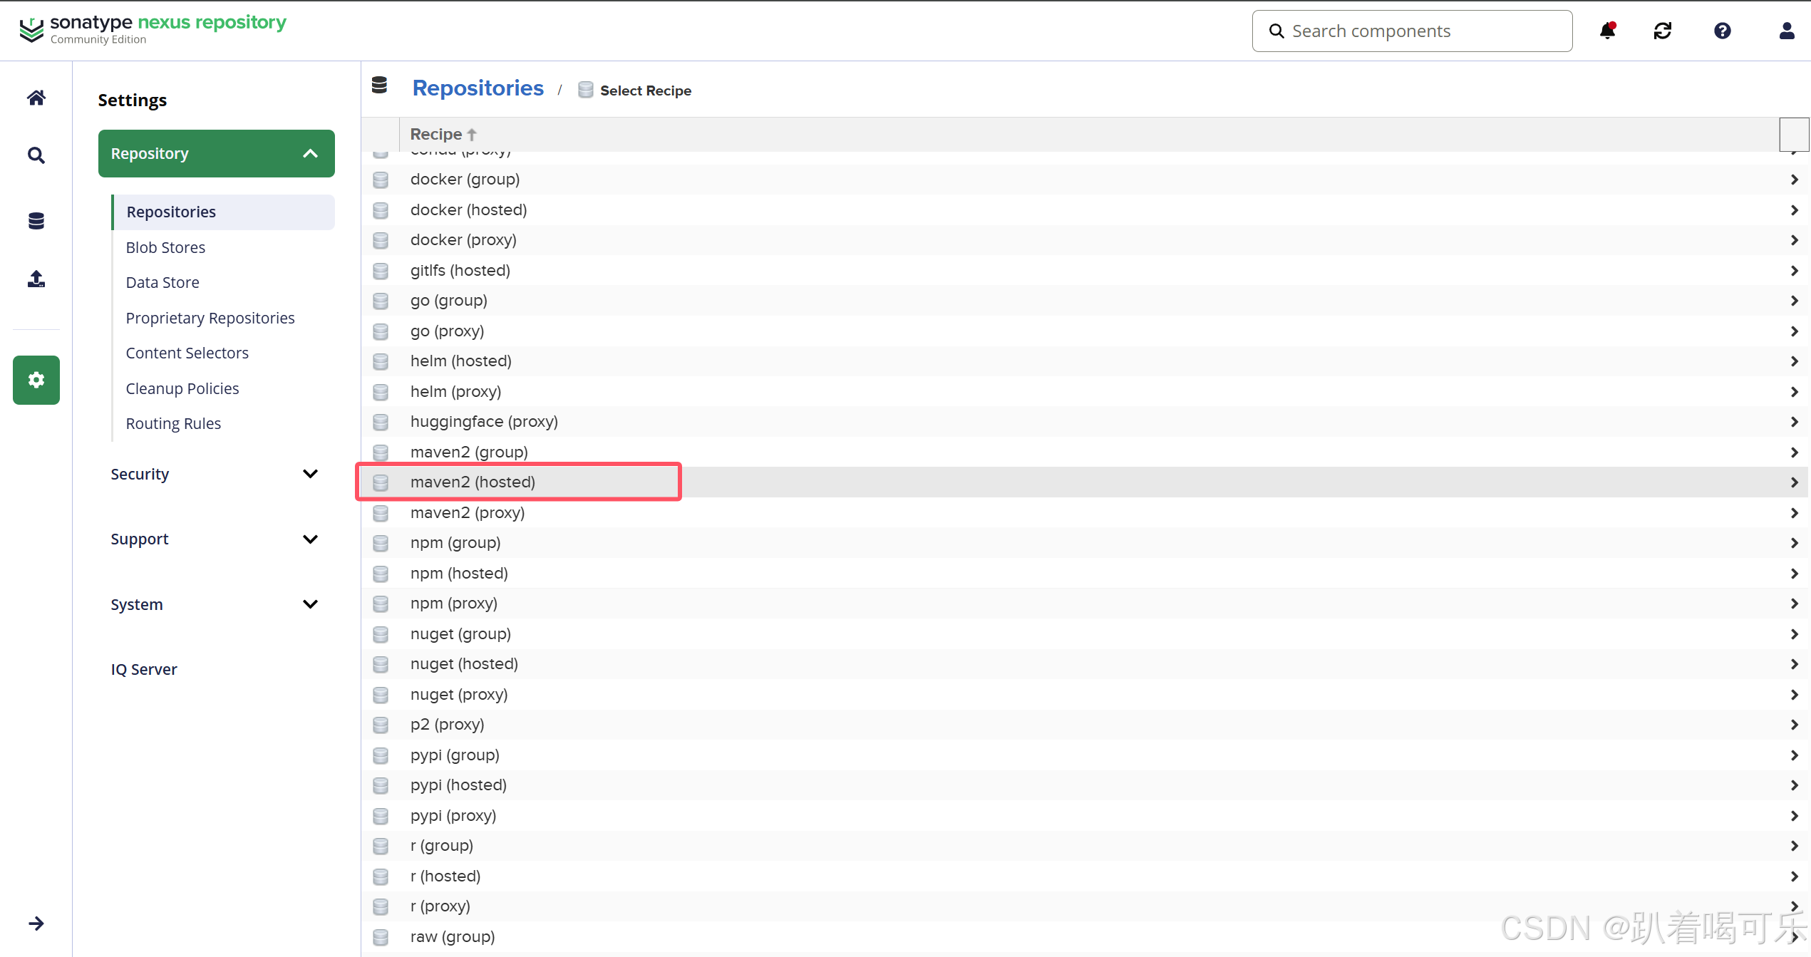This screenshot has width=1811, height=957.
Task: Click the pypi (group) row icon
Action: (x=381, y=755)
